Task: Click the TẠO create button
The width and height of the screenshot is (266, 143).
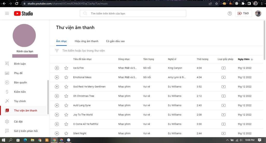Action: [243, 14]
